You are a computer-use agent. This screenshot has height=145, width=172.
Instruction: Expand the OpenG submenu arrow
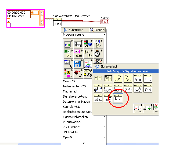(x=104, y=137)
